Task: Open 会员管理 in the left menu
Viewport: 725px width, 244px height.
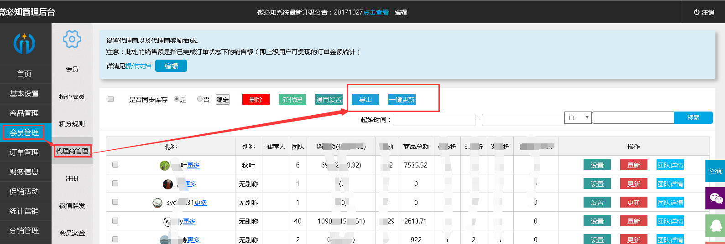Action: [x=24, y=132]
